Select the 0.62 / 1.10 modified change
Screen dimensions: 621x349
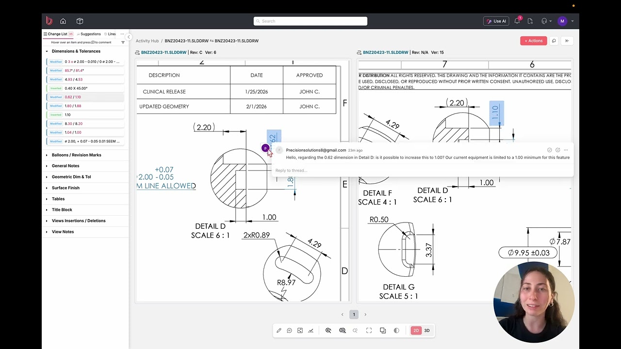[x=85, y=97]
